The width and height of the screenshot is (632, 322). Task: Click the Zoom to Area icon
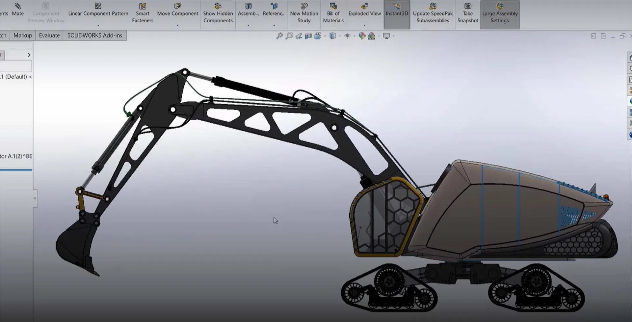pos(289,36)
